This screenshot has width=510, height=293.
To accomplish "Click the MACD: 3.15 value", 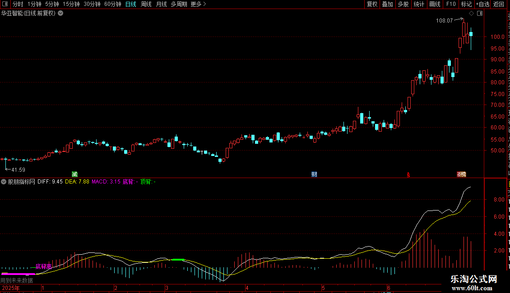I will [x=106, y=182].
